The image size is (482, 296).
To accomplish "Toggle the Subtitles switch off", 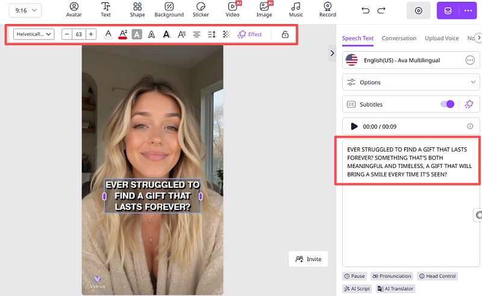I will (447, 104).
